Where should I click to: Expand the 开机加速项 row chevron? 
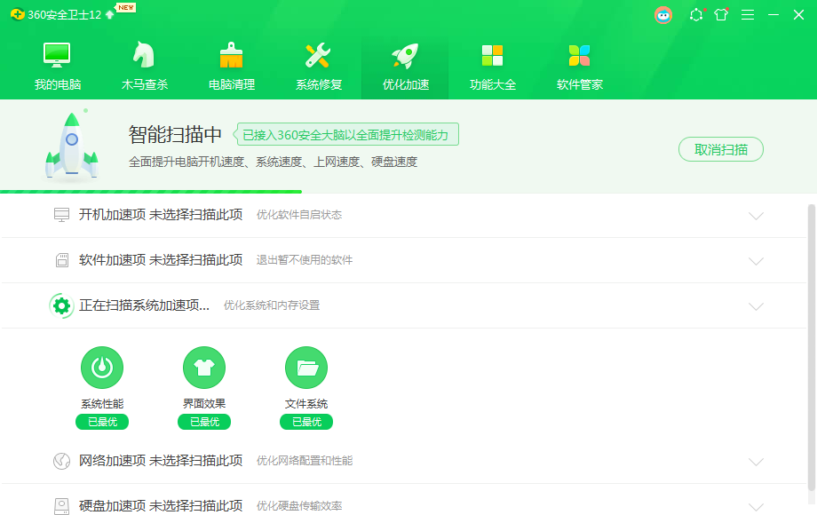click(756, 216)
